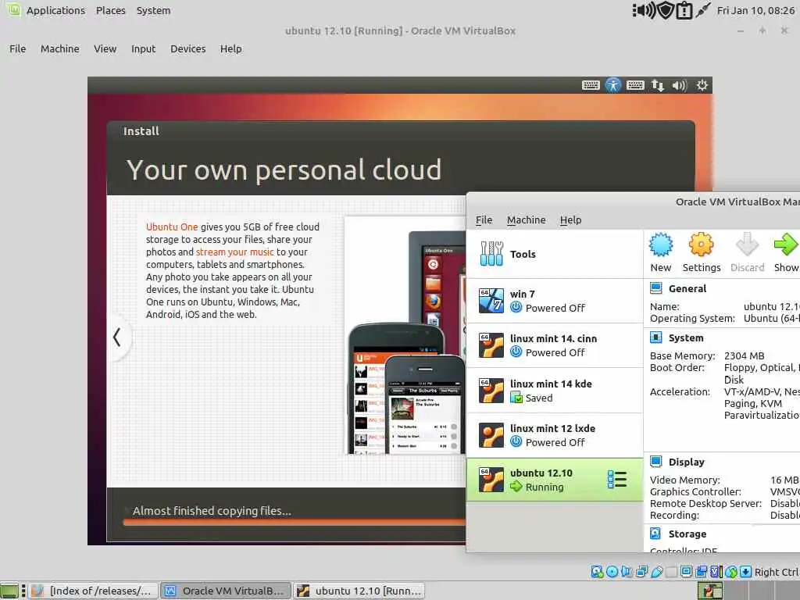Screen dimensions: 800x600
Task: Open Machine menu of the running VM window
Action: [x=59, y=49]
